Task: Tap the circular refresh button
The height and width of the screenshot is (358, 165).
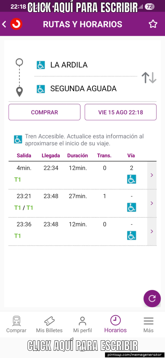Action: pyautogui.click(x=152, y=299)
